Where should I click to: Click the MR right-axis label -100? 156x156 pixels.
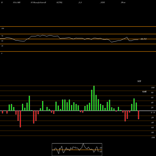pyautogui.click(x=153, y=138)
